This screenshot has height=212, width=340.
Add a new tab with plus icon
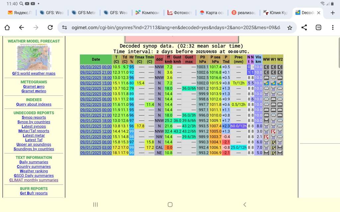(x=333, y=13)
